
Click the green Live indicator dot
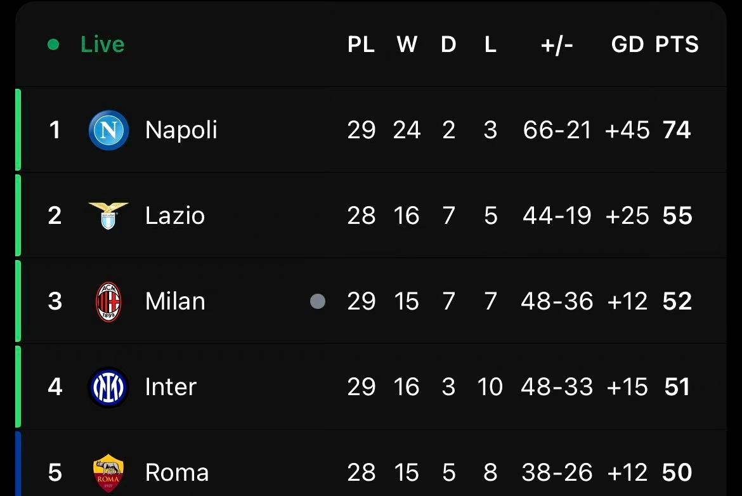click(53, 44)
